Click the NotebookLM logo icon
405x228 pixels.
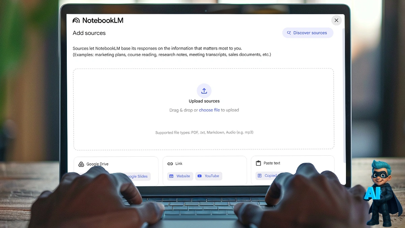tap(76, 20)
